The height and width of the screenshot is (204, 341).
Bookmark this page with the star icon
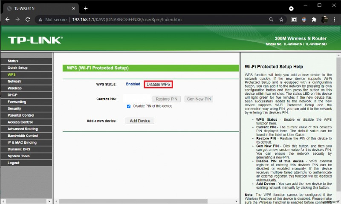click(x=281, y=20)
